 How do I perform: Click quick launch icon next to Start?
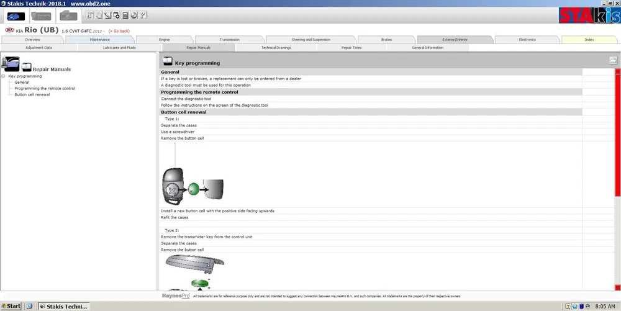click(x=29, y=306)
